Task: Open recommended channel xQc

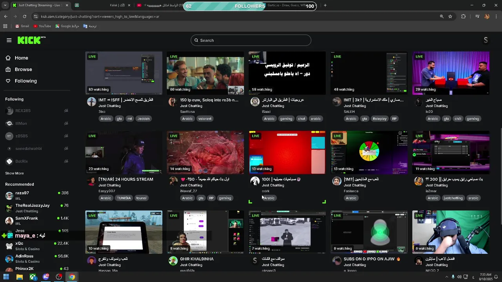Action: [x=37, y=246]
